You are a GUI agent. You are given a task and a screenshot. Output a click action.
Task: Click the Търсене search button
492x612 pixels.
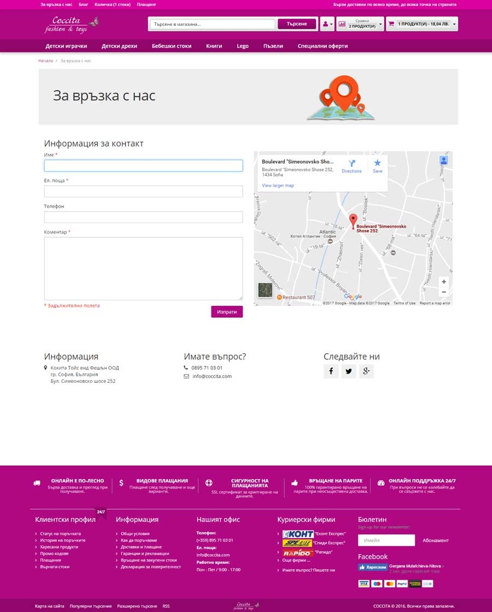(x=297, y=24)
